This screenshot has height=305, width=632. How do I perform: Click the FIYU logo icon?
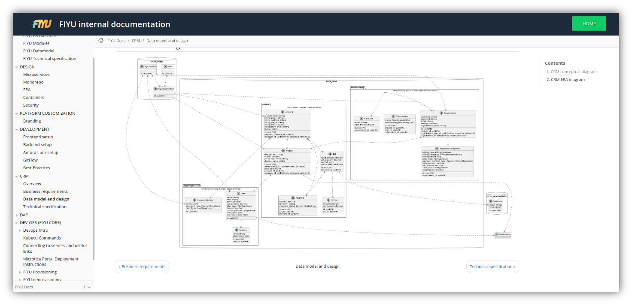coord(41,24)
